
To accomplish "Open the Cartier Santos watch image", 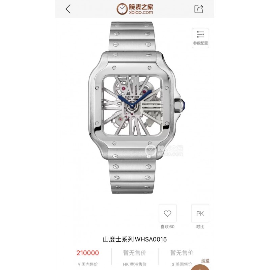I will [135, 108].
